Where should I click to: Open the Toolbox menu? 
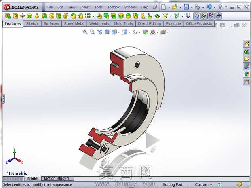coord(114,7)
